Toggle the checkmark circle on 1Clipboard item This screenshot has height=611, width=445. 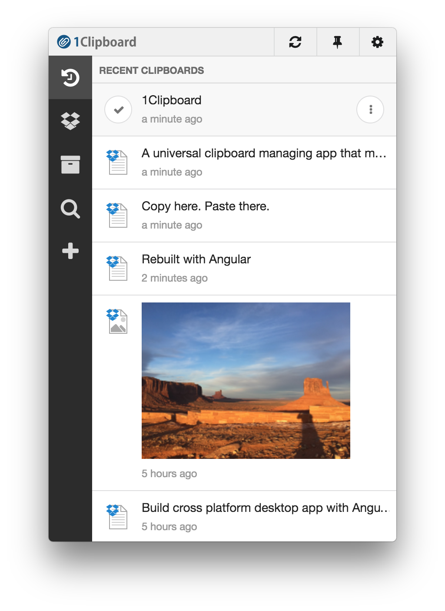click(118, 110)
